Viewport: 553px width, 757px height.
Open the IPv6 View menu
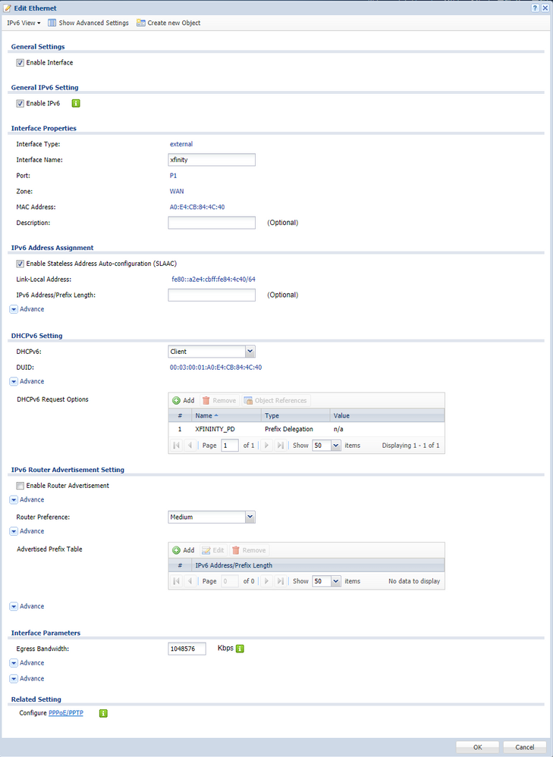tap(24, 23)
